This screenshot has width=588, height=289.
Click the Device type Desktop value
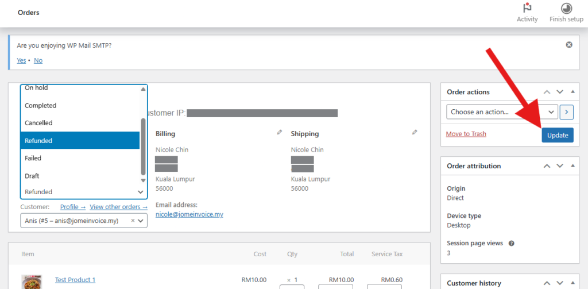pos(459,225)
